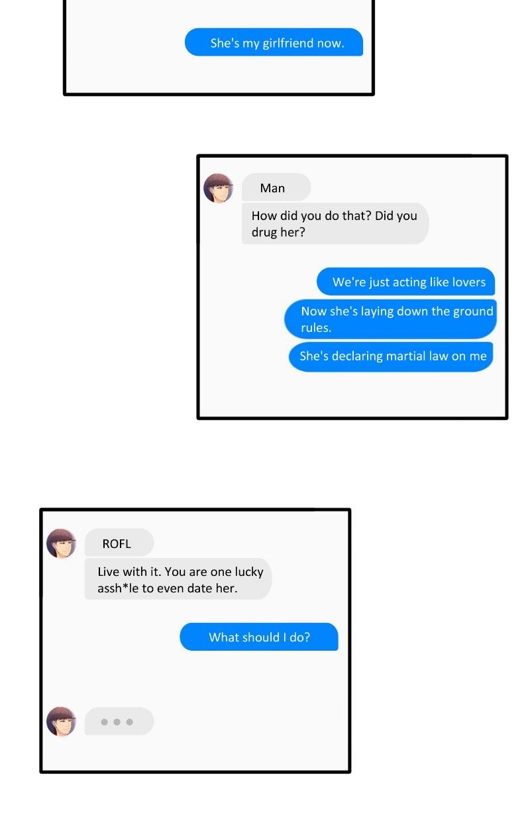Tap the blue "What should I do?" message

click(x=259, y=637)
